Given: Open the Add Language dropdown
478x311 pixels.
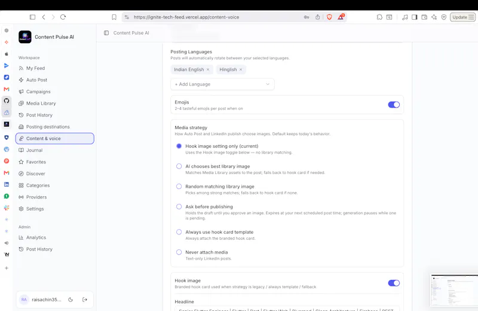Looking at the screenshot, I should (222, 84).
